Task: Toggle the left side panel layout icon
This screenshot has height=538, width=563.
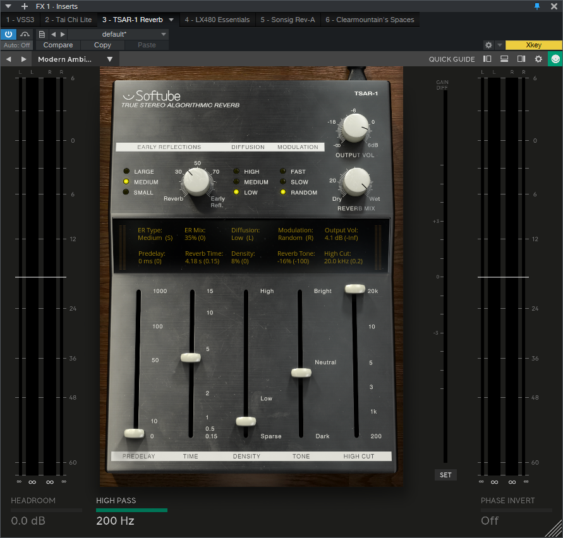Action: pyautogui.click(x=487, y=59)
